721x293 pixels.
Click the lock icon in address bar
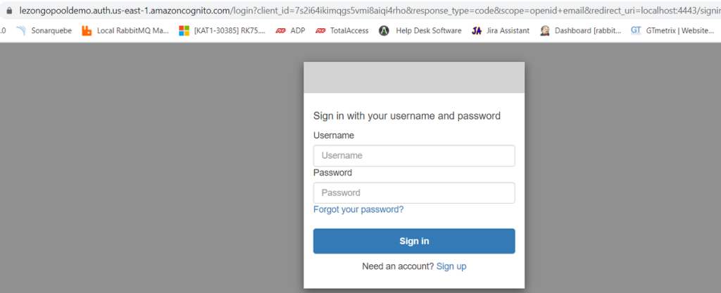coord(10,10)
